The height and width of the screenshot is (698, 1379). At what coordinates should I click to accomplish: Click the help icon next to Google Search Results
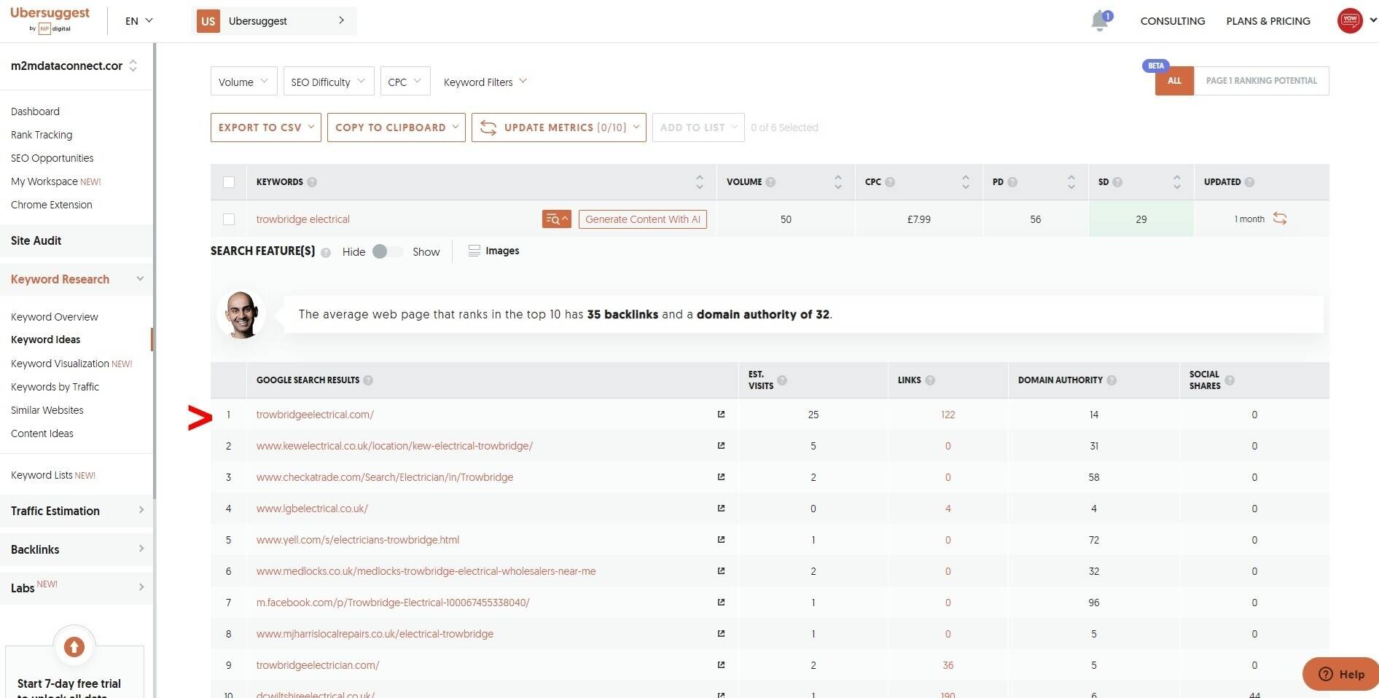368,380
